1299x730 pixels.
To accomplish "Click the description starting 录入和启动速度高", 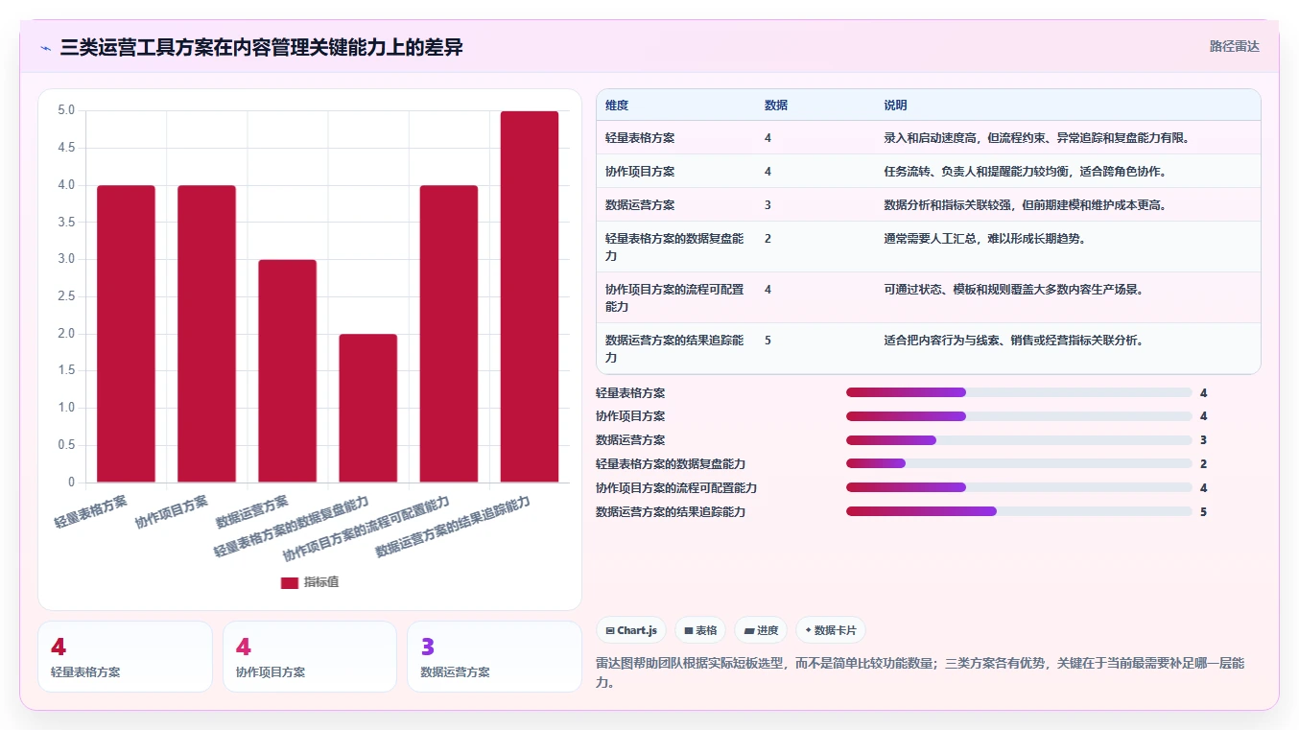I will 1037,138.
